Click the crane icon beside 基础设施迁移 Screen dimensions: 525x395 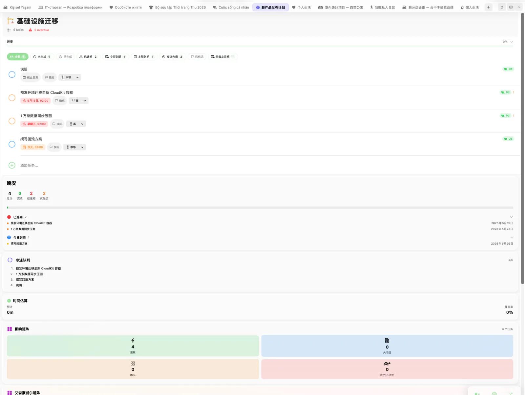click(x=10, y=21)
